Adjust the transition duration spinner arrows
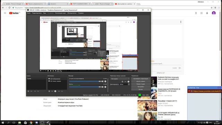Viewport: 222px width, 125px height. point(129,84)
